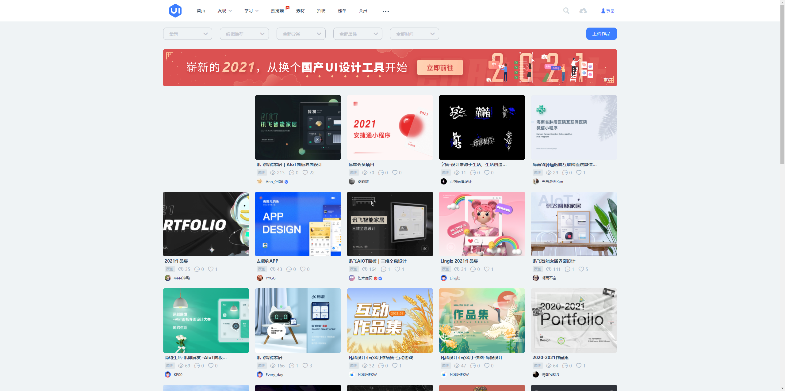785x391 pixels.
Task: Expand the 发现 nav menu
Action: click(224, 11)
